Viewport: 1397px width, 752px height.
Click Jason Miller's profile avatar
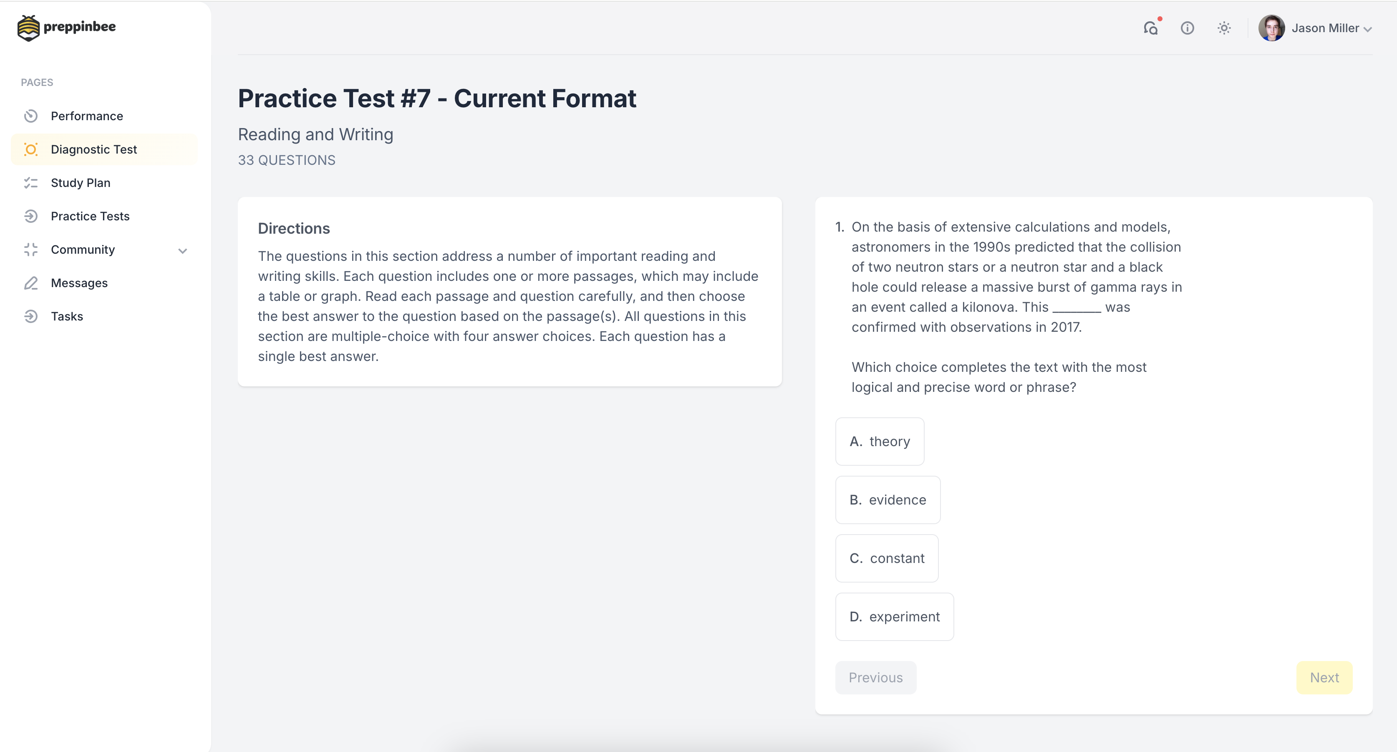coord(1271,28)
